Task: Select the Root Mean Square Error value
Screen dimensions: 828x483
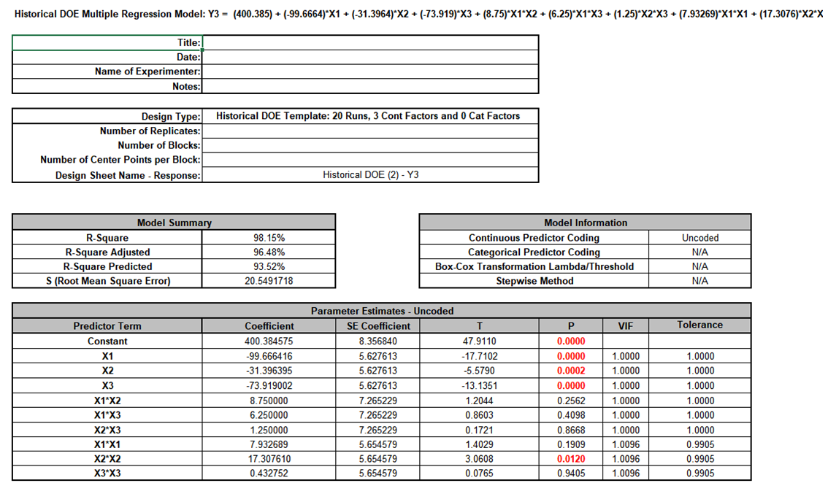Action: [x=268, y=282]
